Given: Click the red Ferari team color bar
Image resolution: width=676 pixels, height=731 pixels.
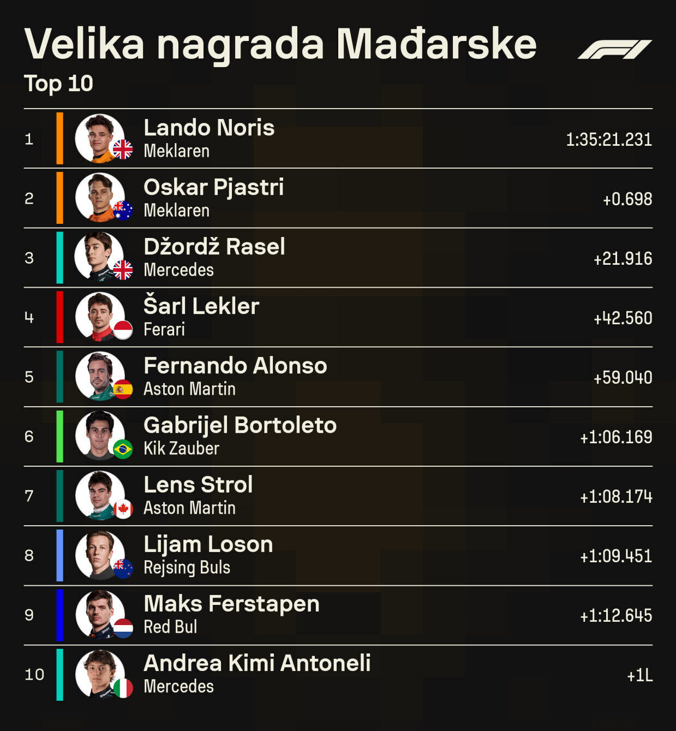Looking at the screenshot, I should [59, 317].
